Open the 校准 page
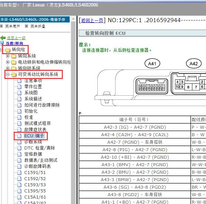Screen dimensions: 206x204 click(x=29, y=117)
